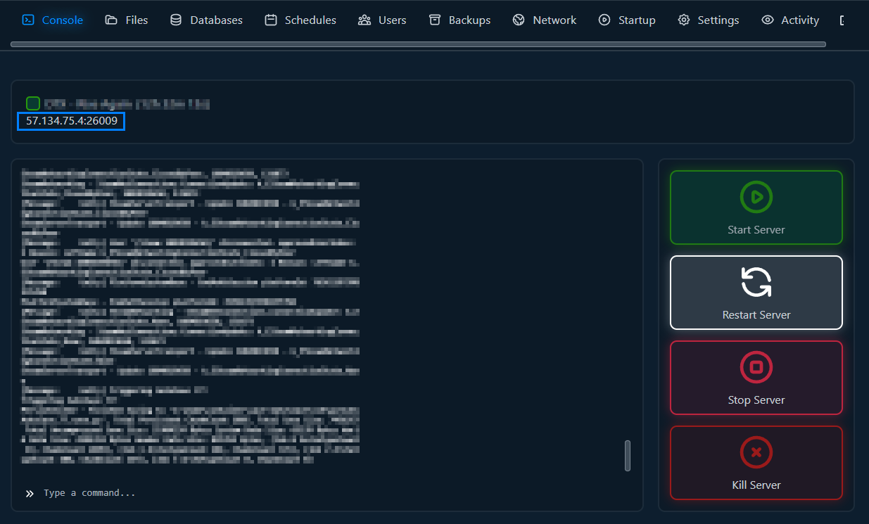
Task: Click the Databases cylinder icon
Action: click(176, 20)
